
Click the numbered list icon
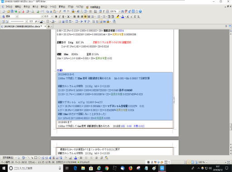click(x=99, y=16)
